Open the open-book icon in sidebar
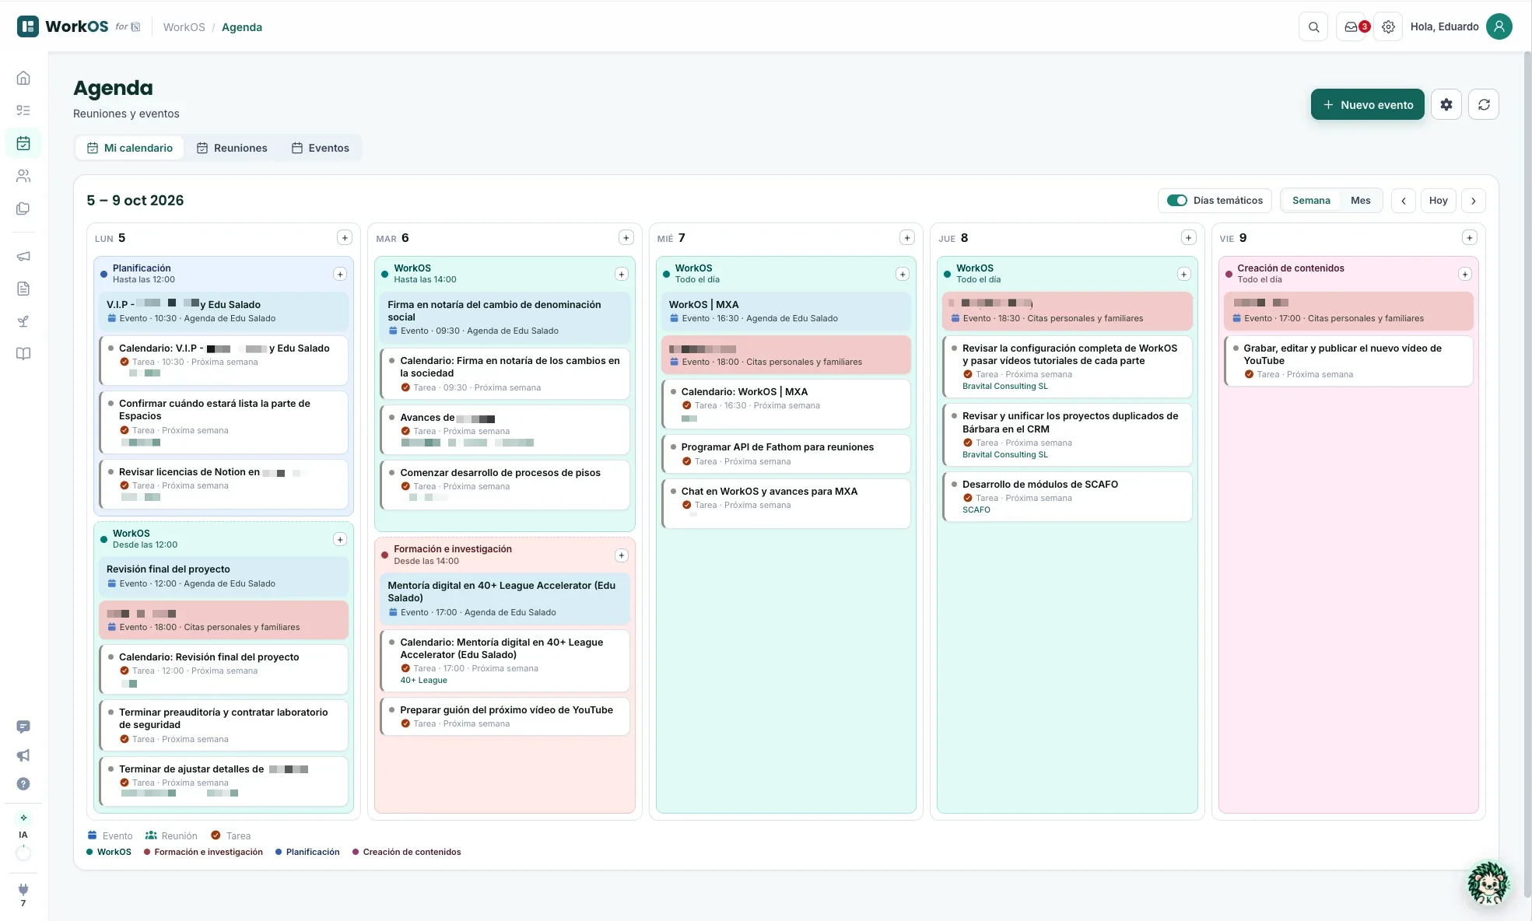This screenshot has width=1532, height=921. [23, 354]
